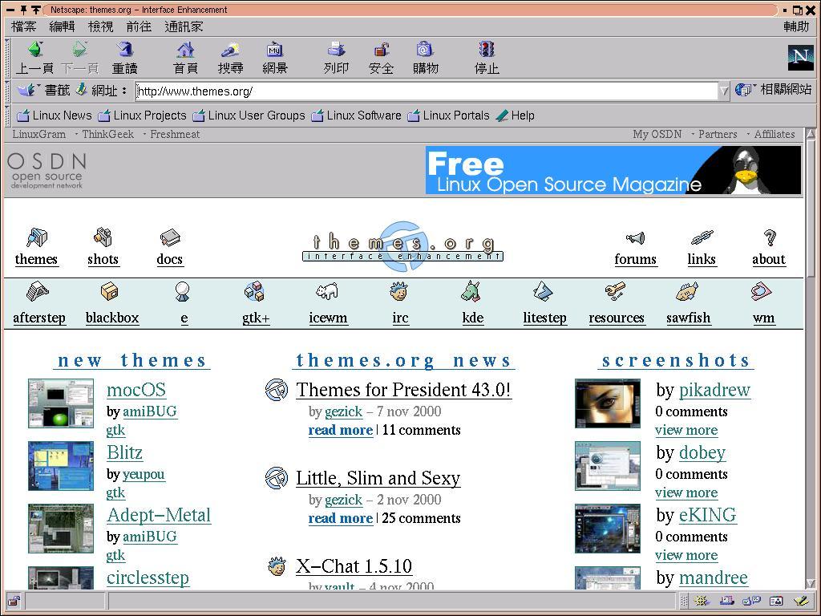
Task: Open the Edit (編輯) menu
Action: [x=62, y=26]
